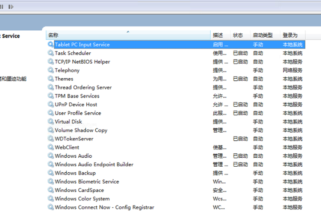The width and height of the screenshot is (321, 212).
Task: Click the gear icon beside Virtual Disk
Action: click(x=51, y=122)
